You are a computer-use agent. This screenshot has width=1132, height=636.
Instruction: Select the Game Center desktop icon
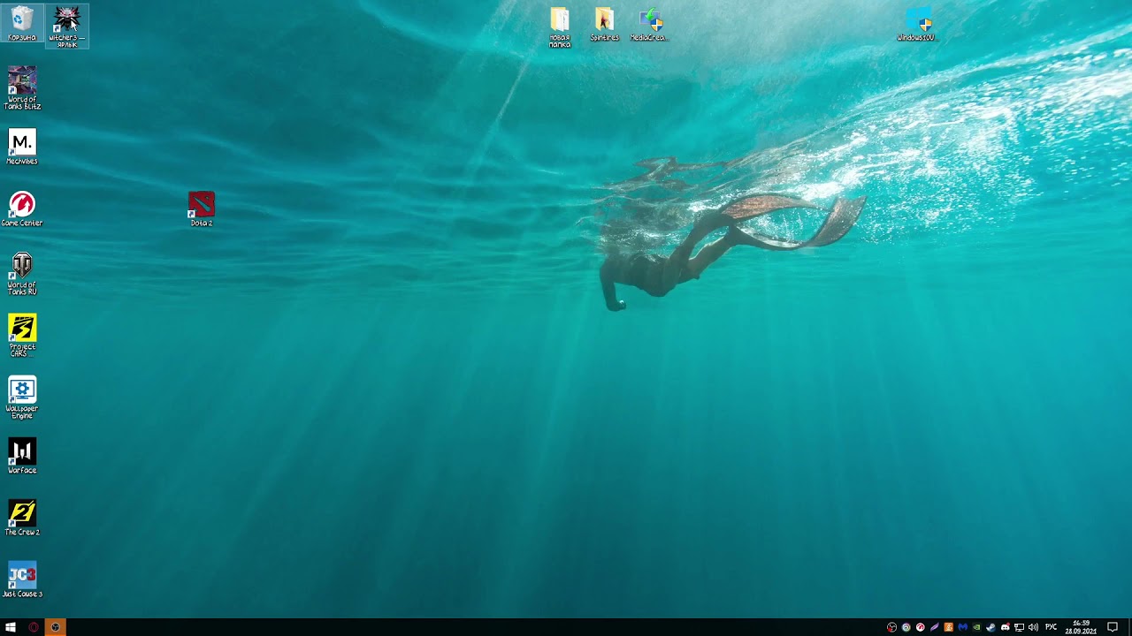(x=22, y=206)
